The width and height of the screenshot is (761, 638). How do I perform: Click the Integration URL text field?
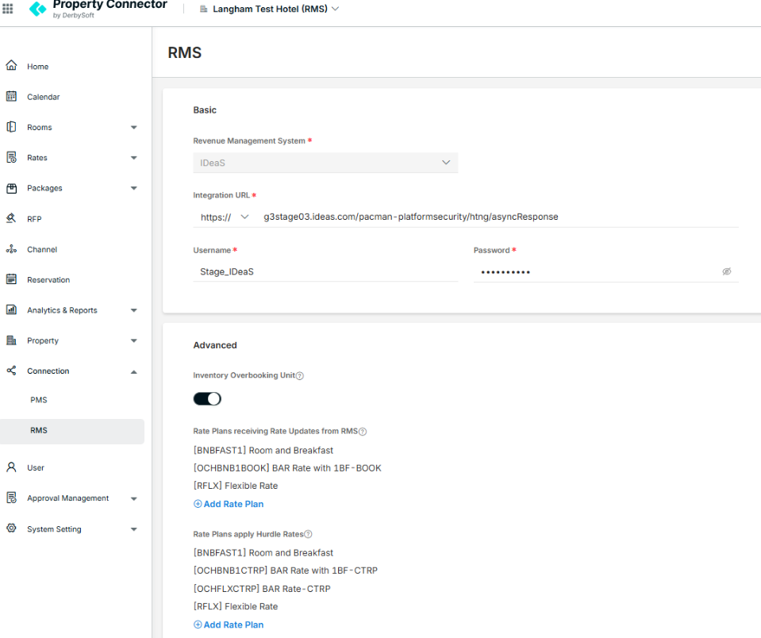(x=500, y=217)
